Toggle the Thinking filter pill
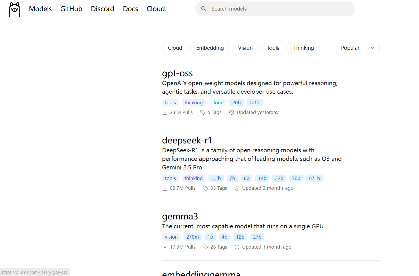Image resolution: width=419 pixels, height=276 pixels. tap(303, 48)
